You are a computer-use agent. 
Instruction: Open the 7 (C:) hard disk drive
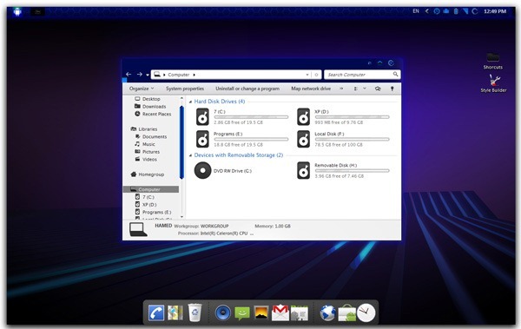point(202,117)
